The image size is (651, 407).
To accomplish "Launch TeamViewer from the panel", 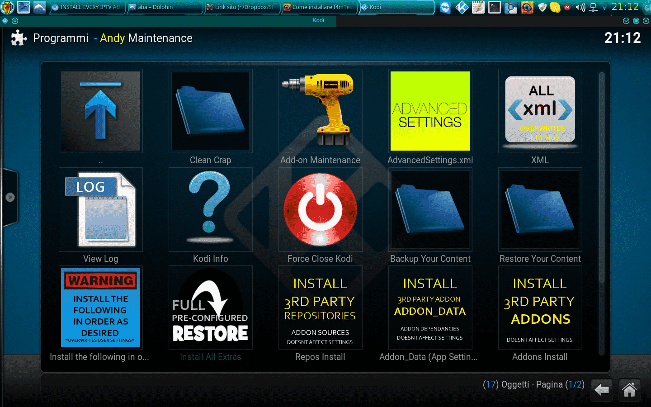I will pyautogui.click(x=445, y=7).
